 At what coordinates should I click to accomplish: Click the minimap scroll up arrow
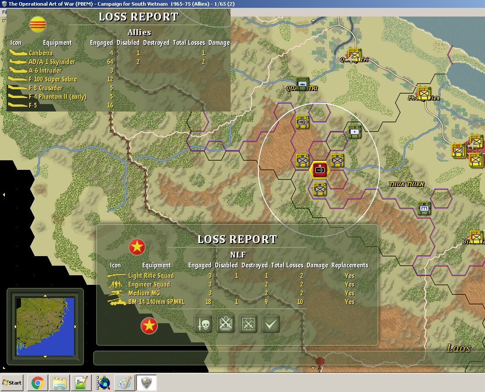click(x=45, y=296)
